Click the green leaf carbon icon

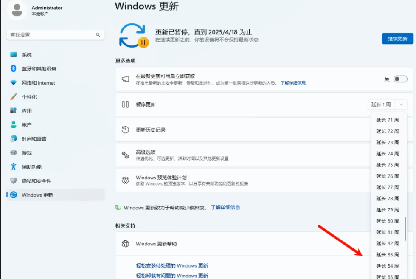118,208
